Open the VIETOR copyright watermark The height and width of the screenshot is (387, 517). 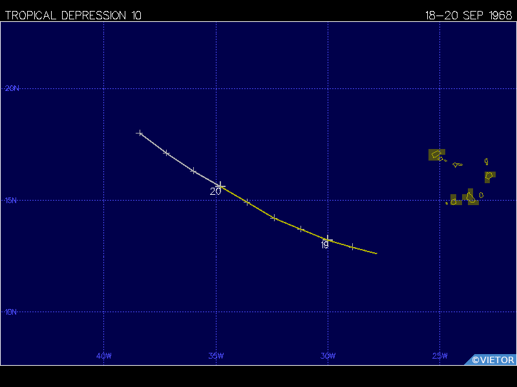tap(492, 360)
